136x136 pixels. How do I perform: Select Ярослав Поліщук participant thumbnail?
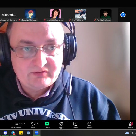click(30, 15)
